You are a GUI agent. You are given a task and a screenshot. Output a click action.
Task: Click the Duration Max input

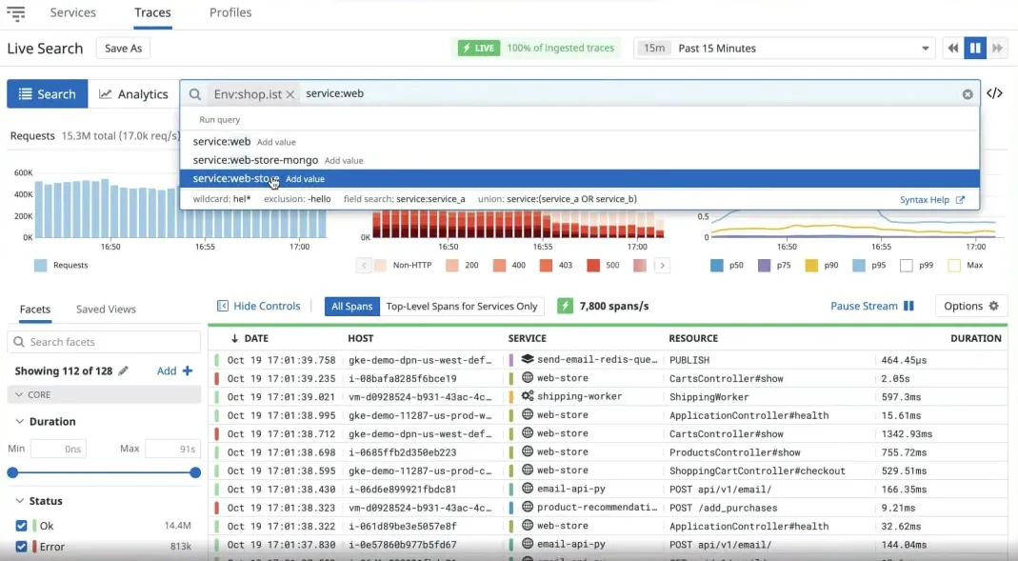[x=172, y=449]
